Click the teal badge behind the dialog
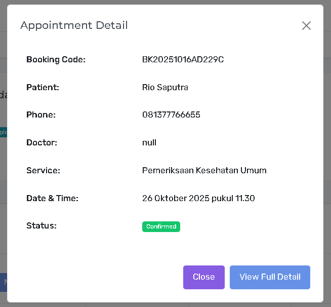Image resolution: width=331 pixels, height=307 pixels. click(3, 132)
